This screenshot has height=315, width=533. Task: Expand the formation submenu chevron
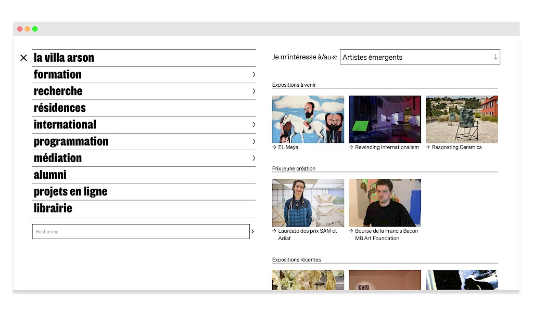coord(253,74)
